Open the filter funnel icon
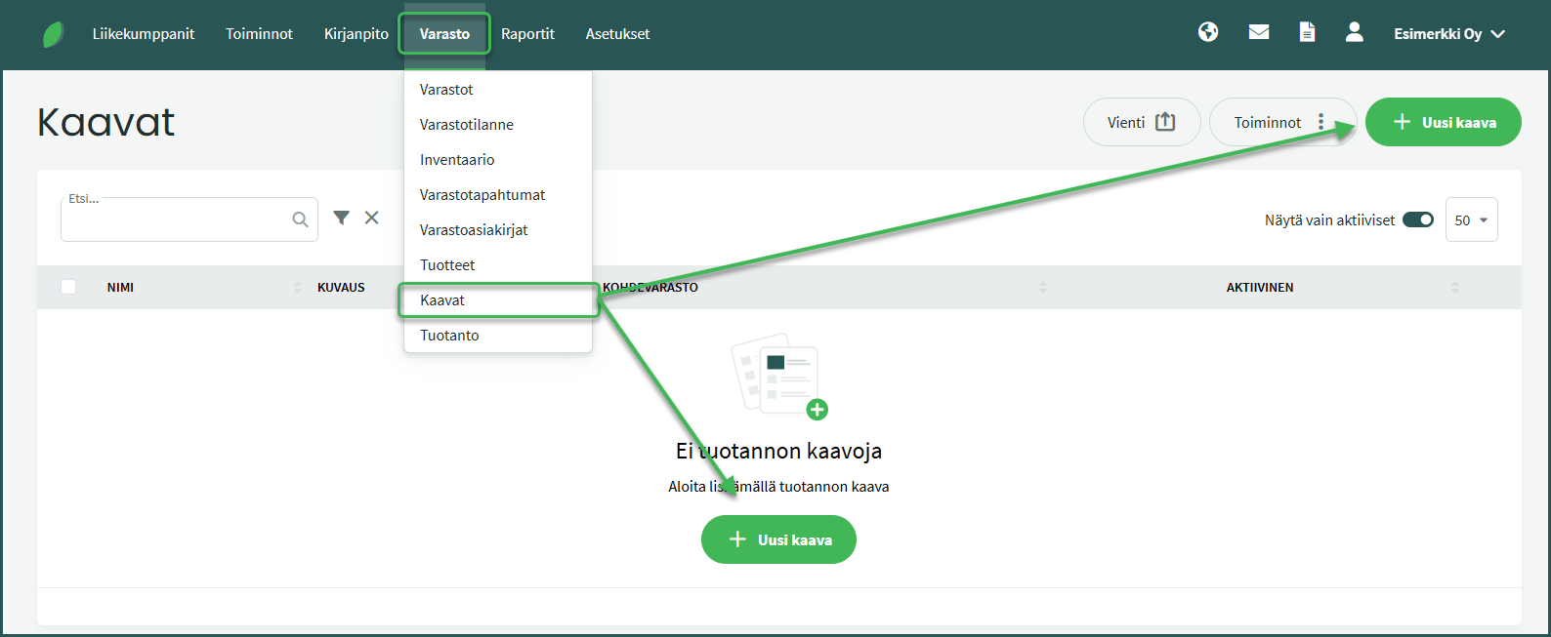Screen dimensions: 1551x637 pyautogui.click(x=341, y=218)
